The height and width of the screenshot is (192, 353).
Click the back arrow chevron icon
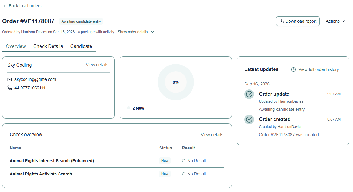tap(5, 6)
